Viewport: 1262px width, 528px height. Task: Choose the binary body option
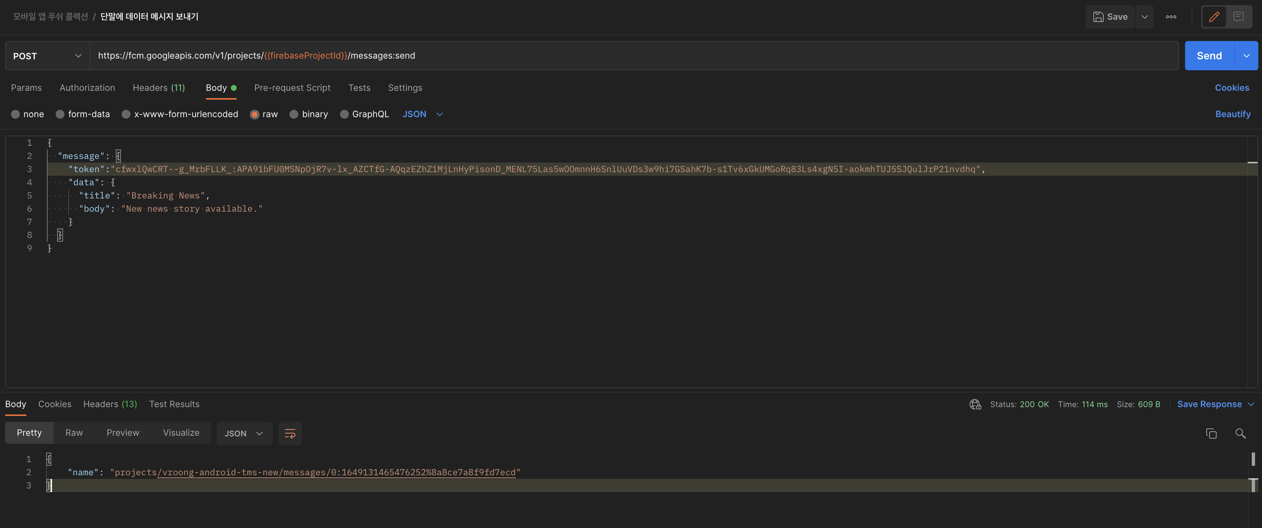click(294, 114)
